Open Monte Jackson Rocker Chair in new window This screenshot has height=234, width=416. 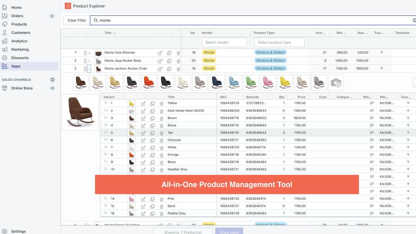coord(160,69)
